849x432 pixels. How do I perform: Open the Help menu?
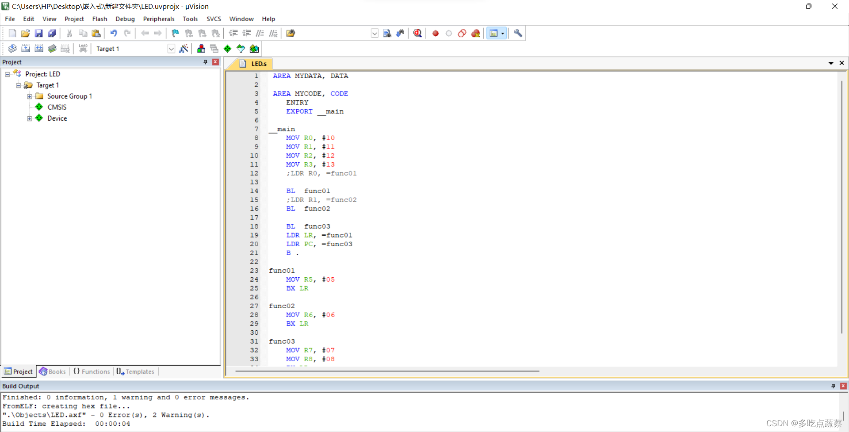tap(268, 19)
